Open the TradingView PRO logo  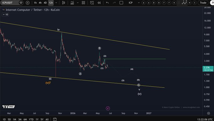pyautogui.click(x=8, y=107)
